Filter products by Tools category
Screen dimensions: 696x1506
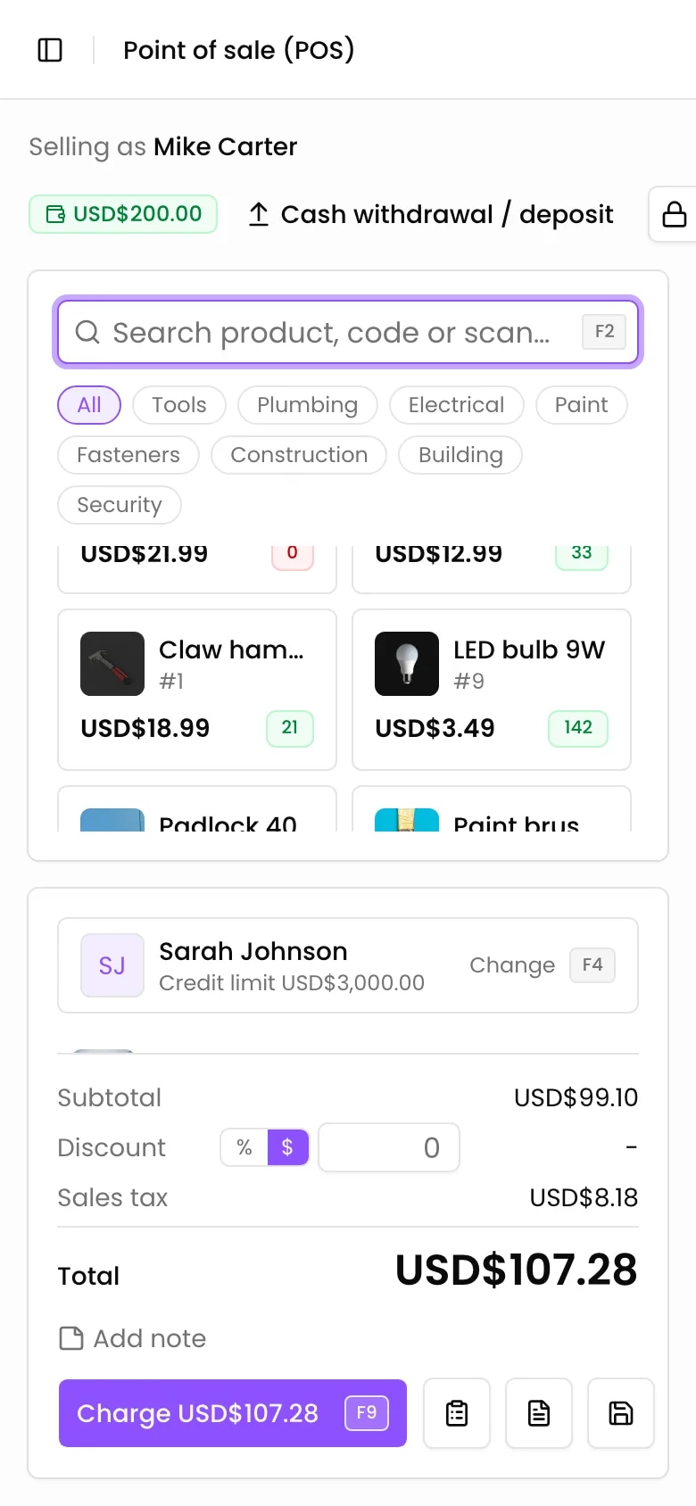click(179, 405)
